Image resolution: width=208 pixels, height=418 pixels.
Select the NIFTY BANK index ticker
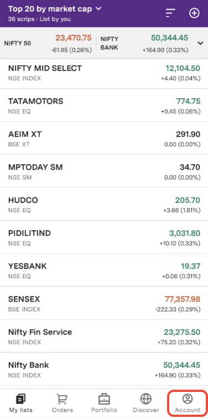(144, 43)
